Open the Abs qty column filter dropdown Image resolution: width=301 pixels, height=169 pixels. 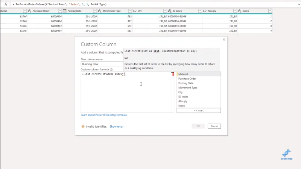pos(235,11)
